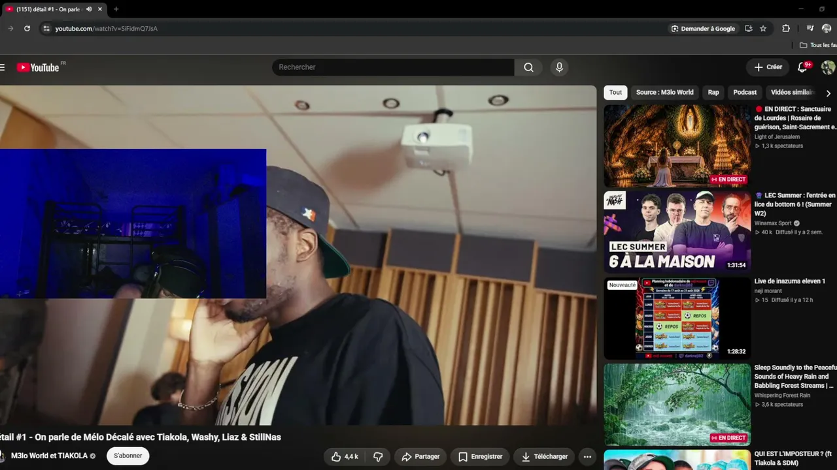Download the video with Télécharger
The width and height of the screenshot is (837, 470).
click(x=544, y=456)
